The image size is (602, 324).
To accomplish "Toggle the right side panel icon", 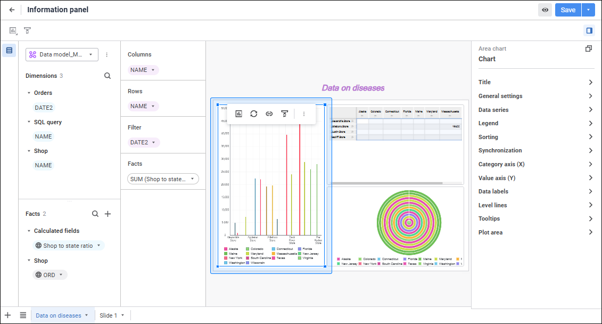I will click(589, 30).
